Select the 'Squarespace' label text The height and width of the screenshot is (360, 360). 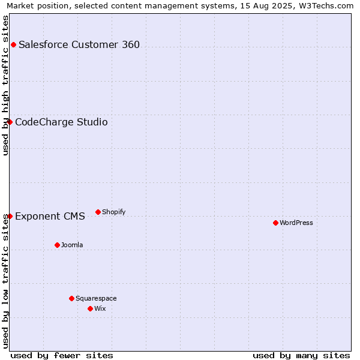click(96, 298)
